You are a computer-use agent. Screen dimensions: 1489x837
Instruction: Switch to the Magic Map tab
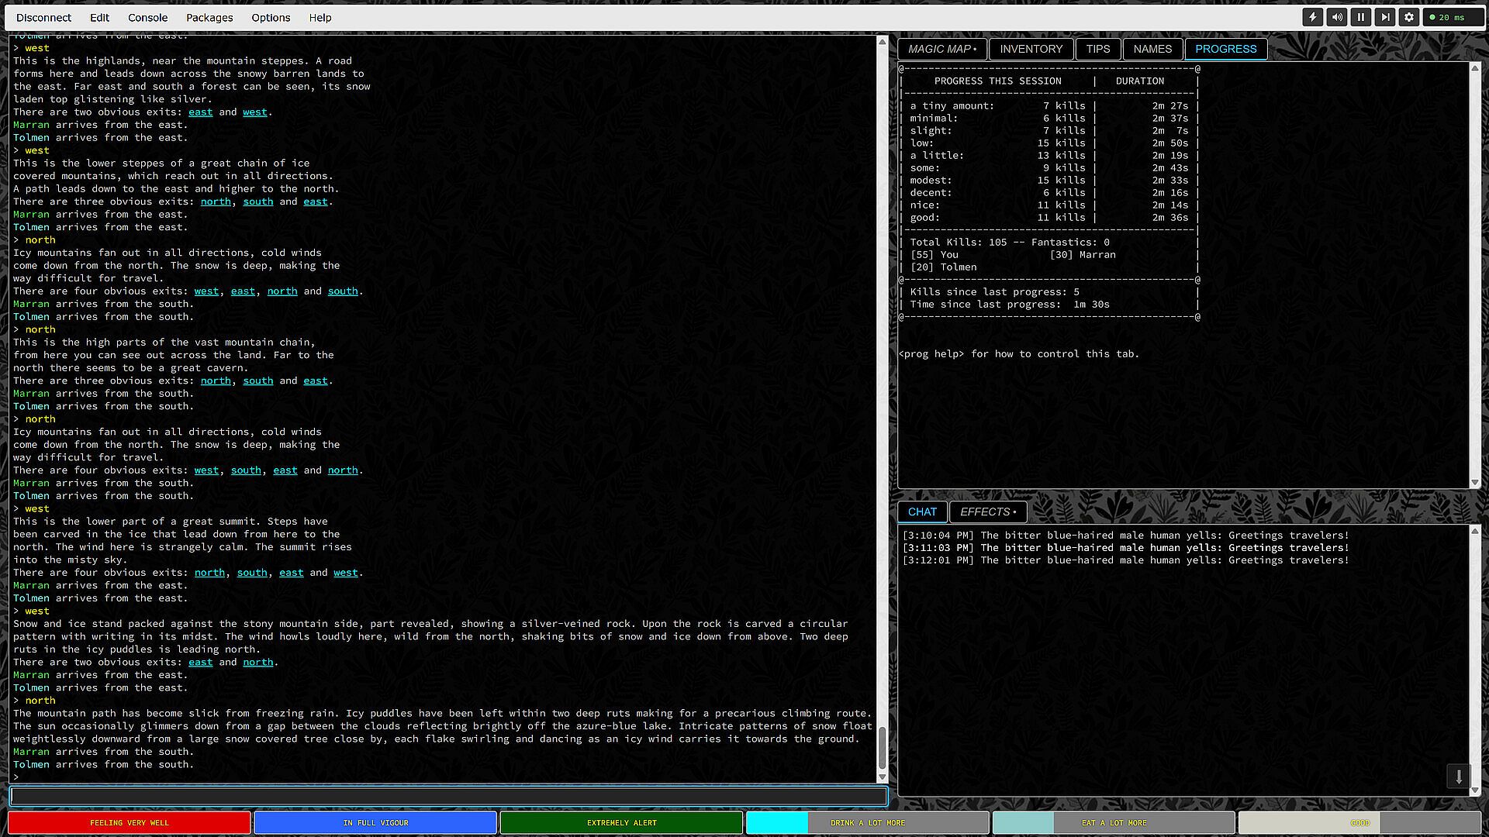click(x=942, y=49)
